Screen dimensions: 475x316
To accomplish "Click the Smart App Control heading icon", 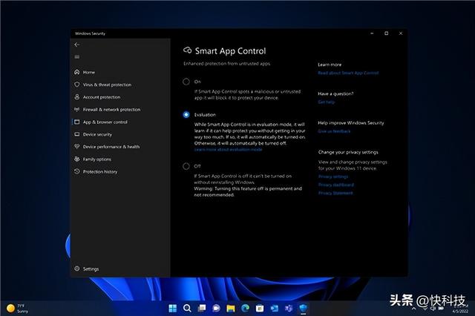I will [x=187, y=50].
